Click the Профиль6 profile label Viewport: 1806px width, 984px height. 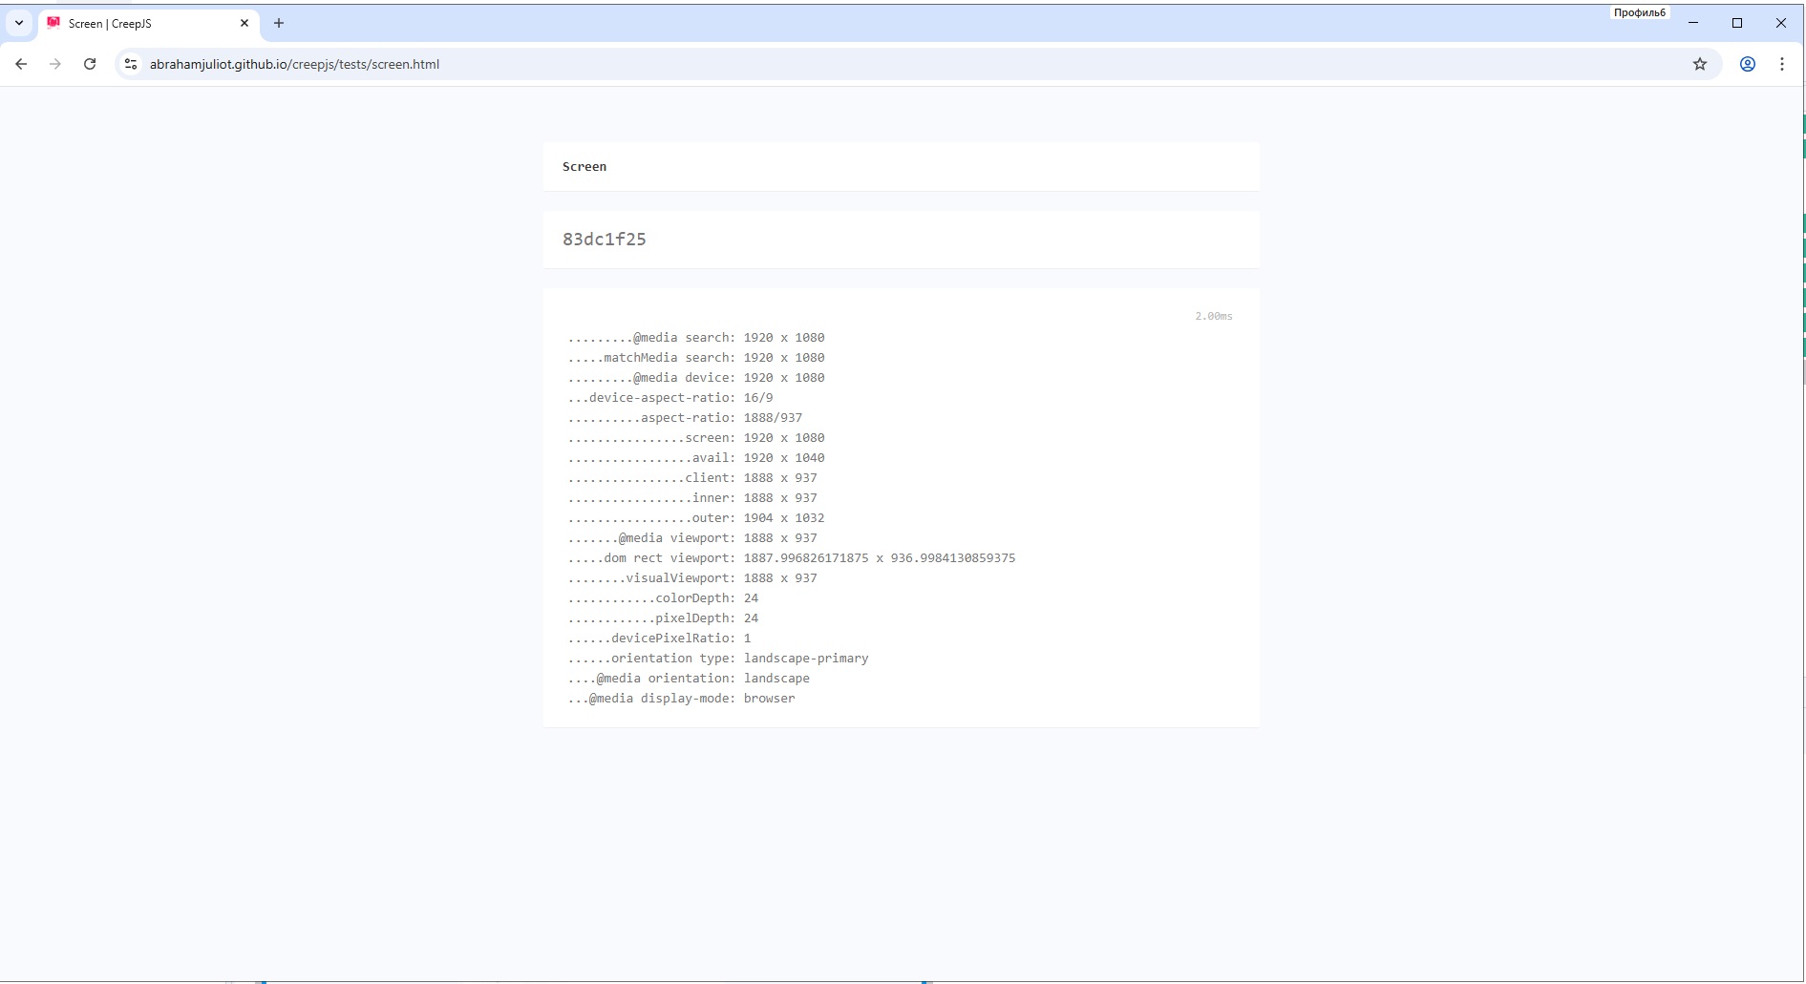[x=1640, y=12]
